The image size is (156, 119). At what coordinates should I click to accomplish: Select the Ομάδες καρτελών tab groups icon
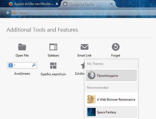pyautogui.click(x=53, y=66)
